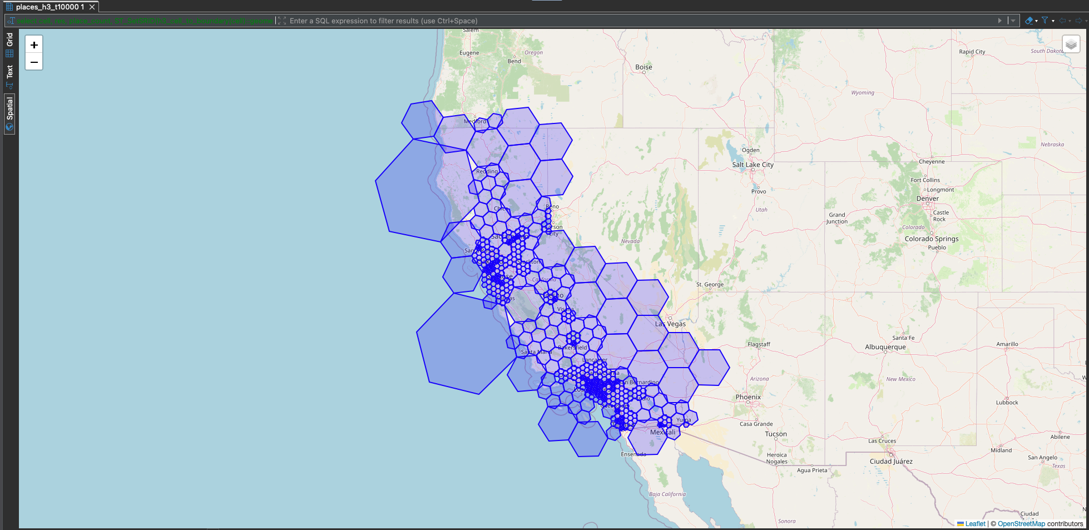Viewport: 1089px width, 530px height.
Task: Click the Leaflet attribution link
Action: [974, 523]
